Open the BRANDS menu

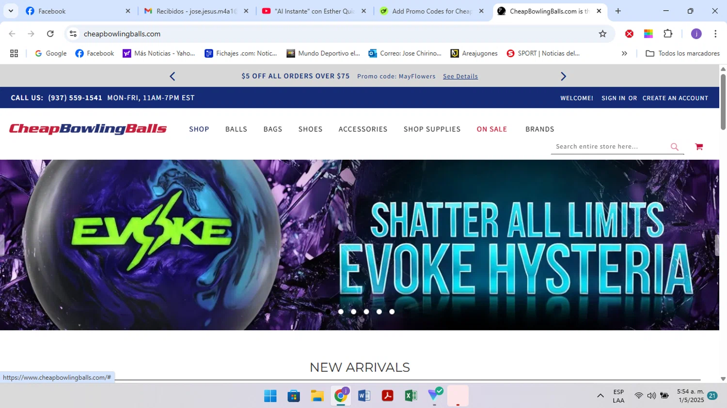pos(539,129)
